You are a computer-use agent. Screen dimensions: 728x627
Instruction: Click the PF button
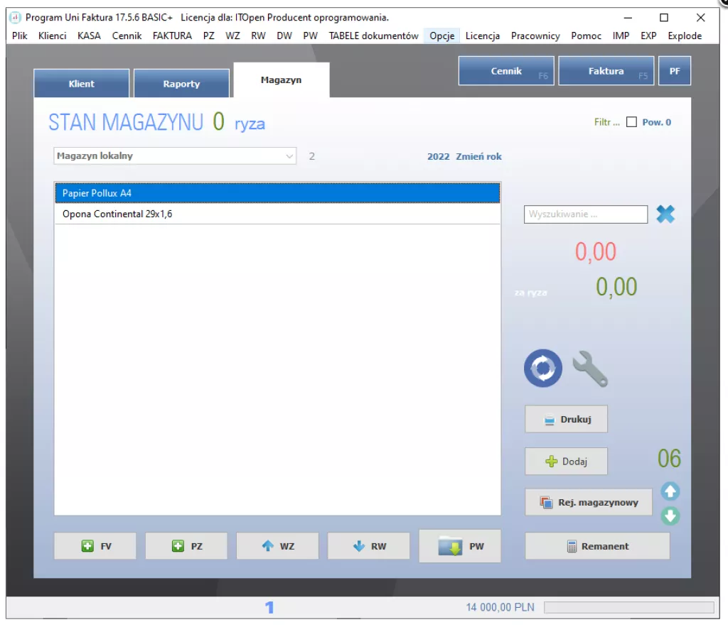pyautogui.click(x=675, y=71)
